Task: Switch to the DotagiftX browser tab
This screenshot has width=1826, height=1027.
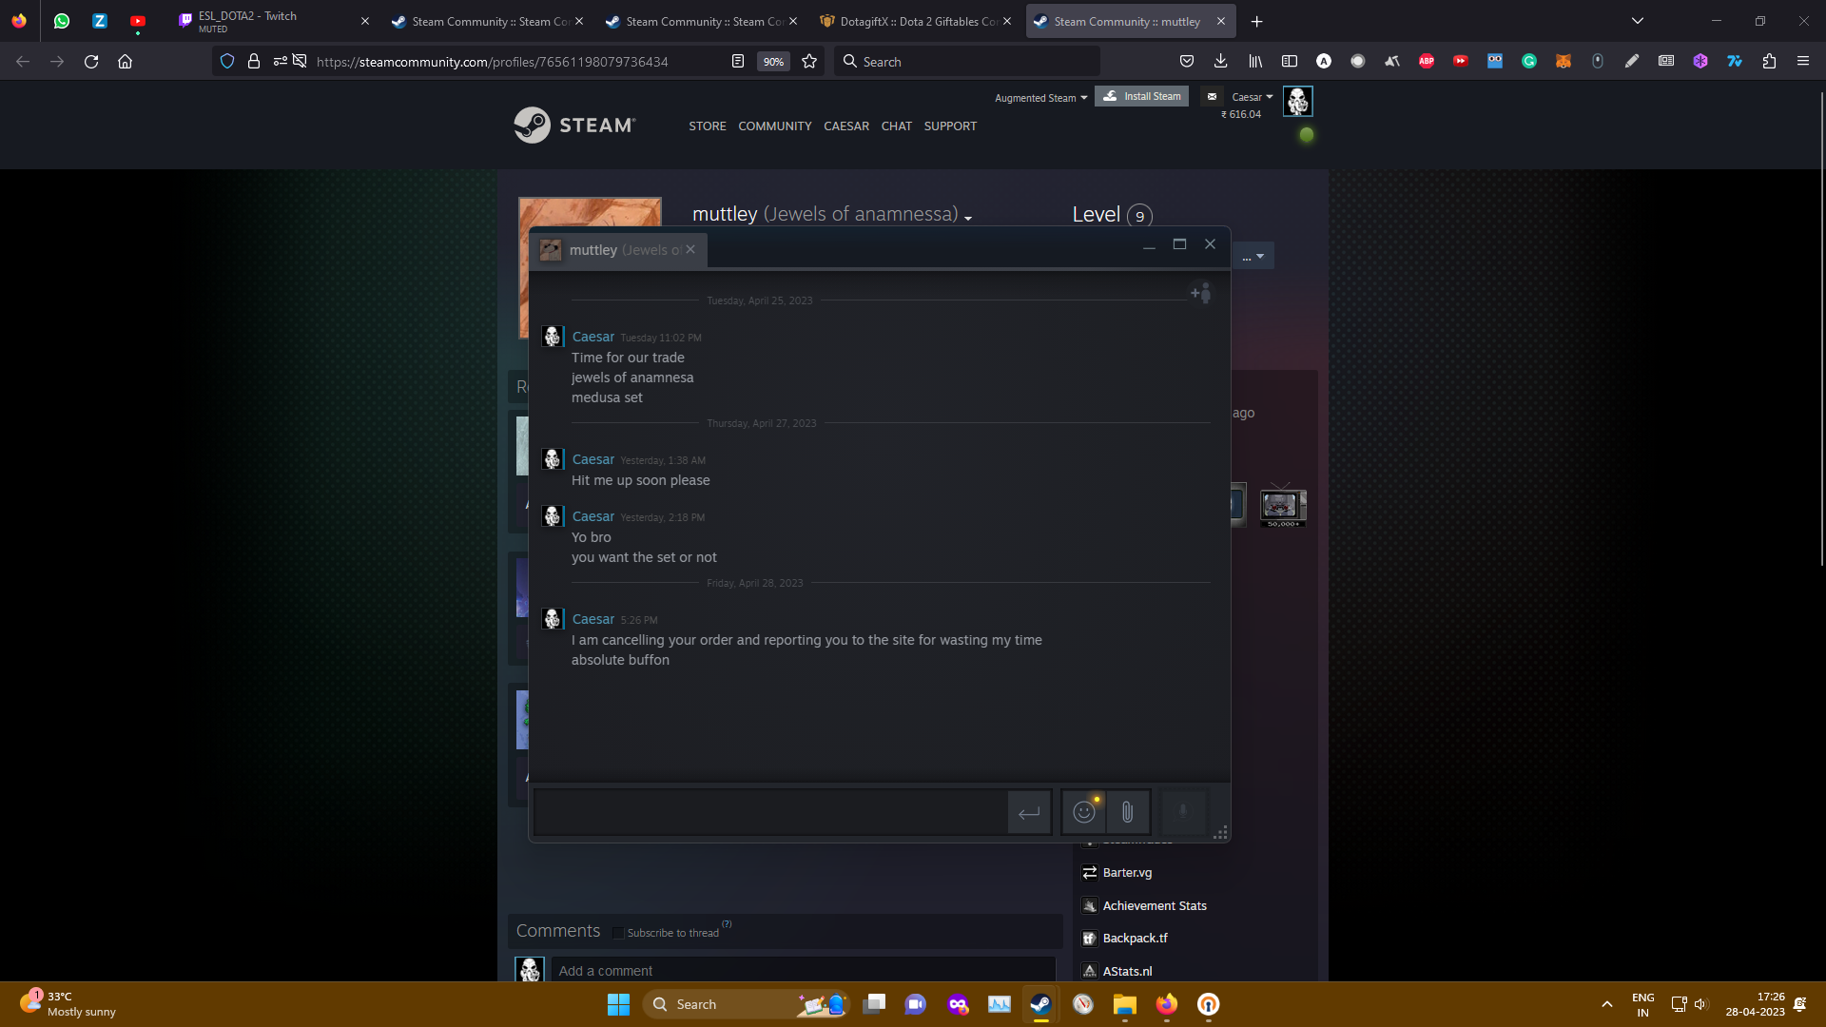Action: tap(917, 21)
